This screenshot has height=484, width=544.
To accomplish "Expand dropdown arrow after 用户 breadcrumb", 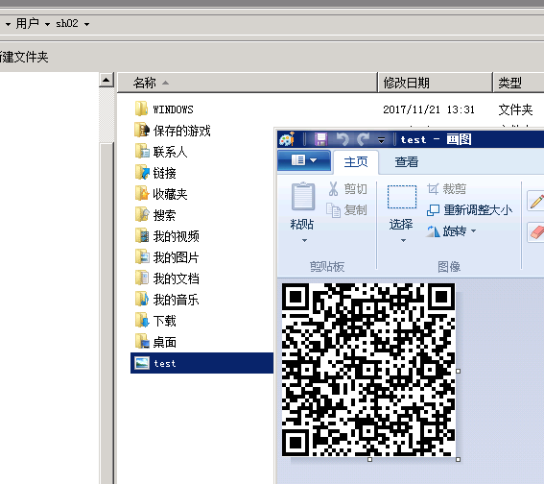I will (x=48, y=24).
